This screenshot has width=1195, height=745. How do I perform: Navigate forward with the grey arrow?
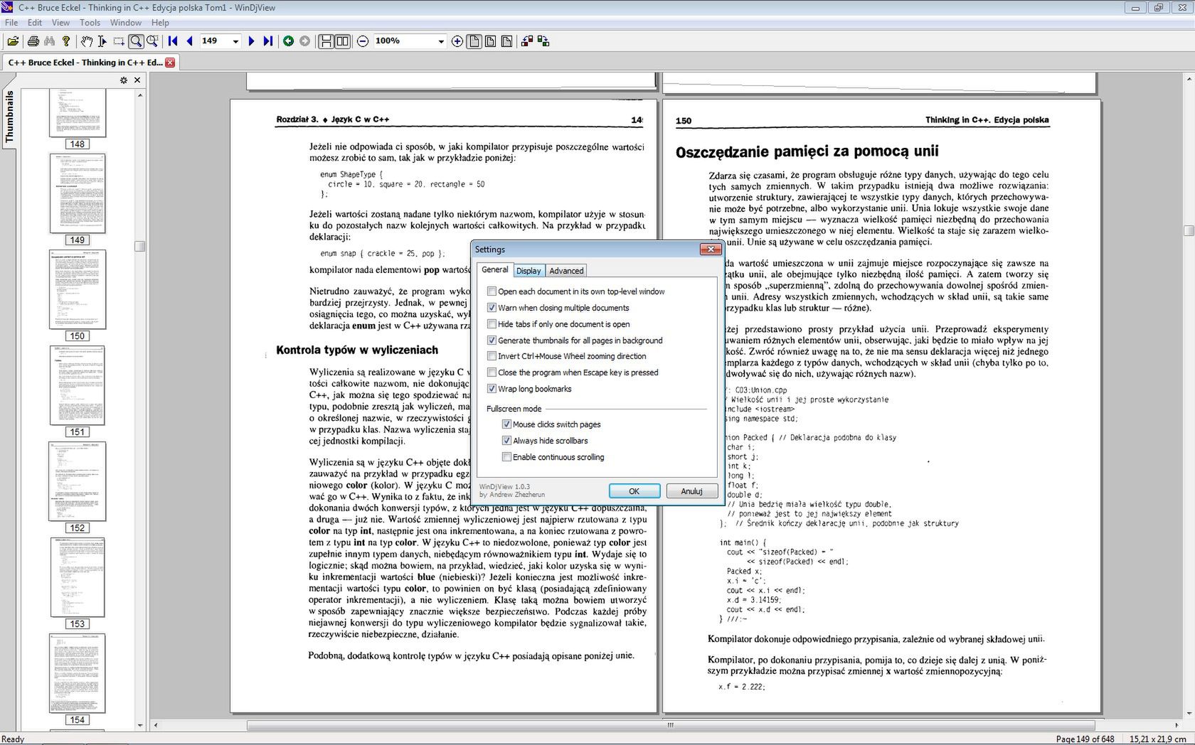point(304,41)
